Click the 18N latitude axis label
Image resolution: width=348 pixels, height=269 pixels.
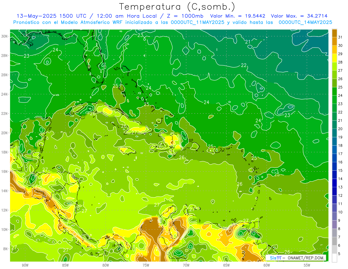coord(5,152)
